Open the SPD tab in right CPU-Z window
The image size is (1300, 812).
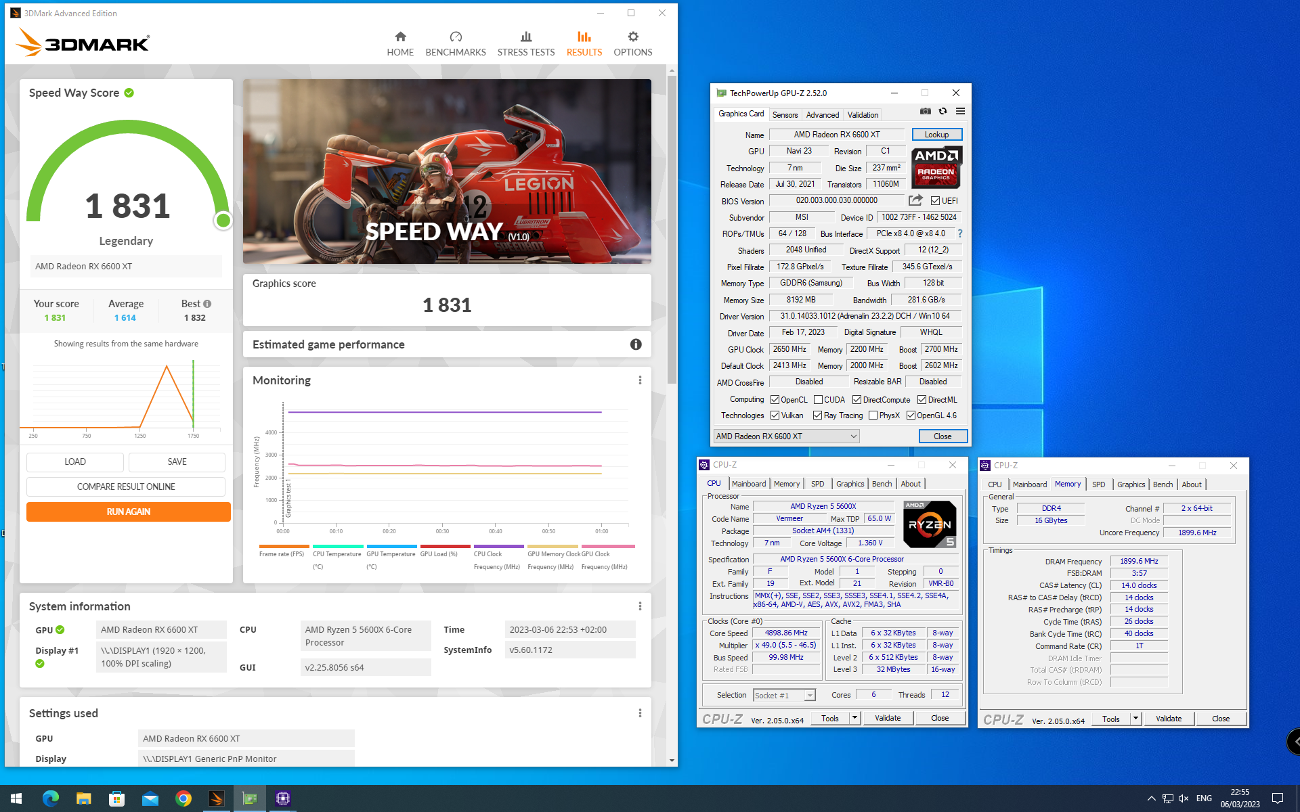(1098, 484)
